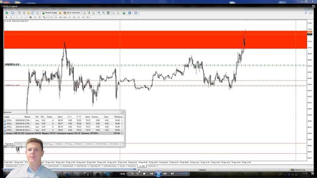Image resolution: width=317 pixels, height=178 pixels.
Task: Switch chart to bar chart
Action: point(85,13)
